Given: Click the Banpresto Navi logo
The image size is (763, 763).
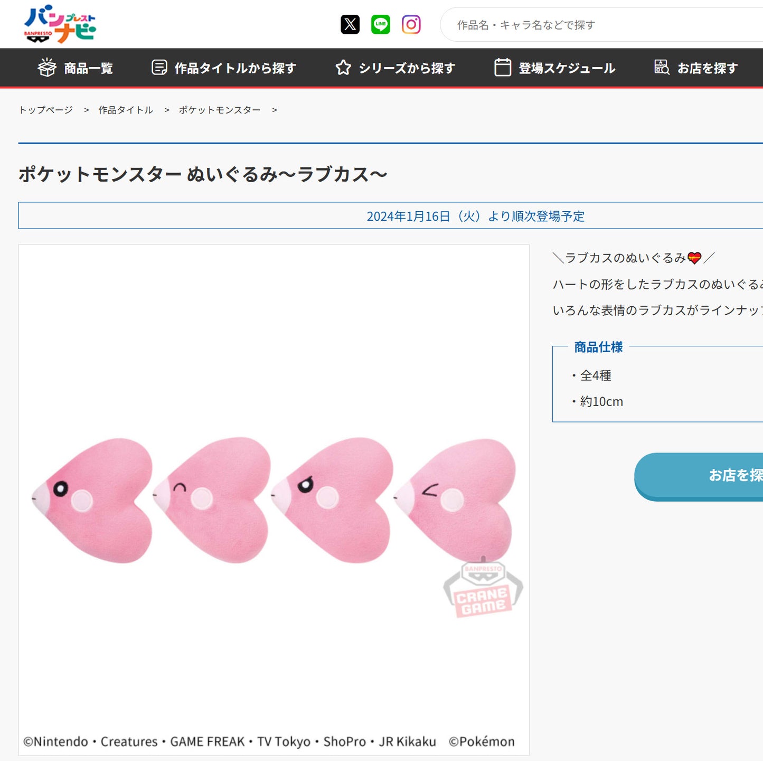Looking at the screenshot, I should (x=61, y=24).
